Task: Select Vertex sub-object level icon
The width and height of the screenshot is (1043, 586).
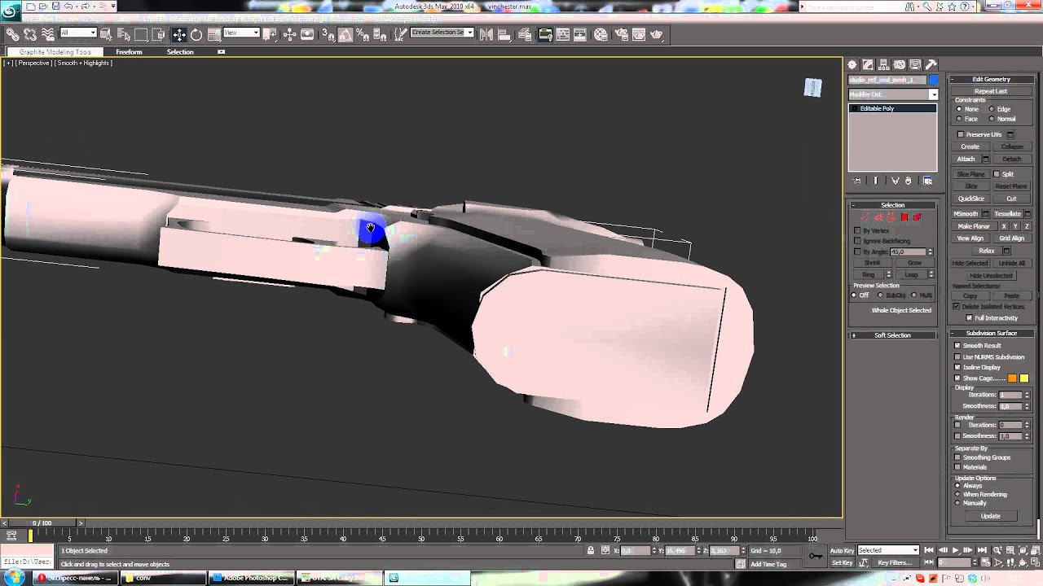Action: coord(865,217)
